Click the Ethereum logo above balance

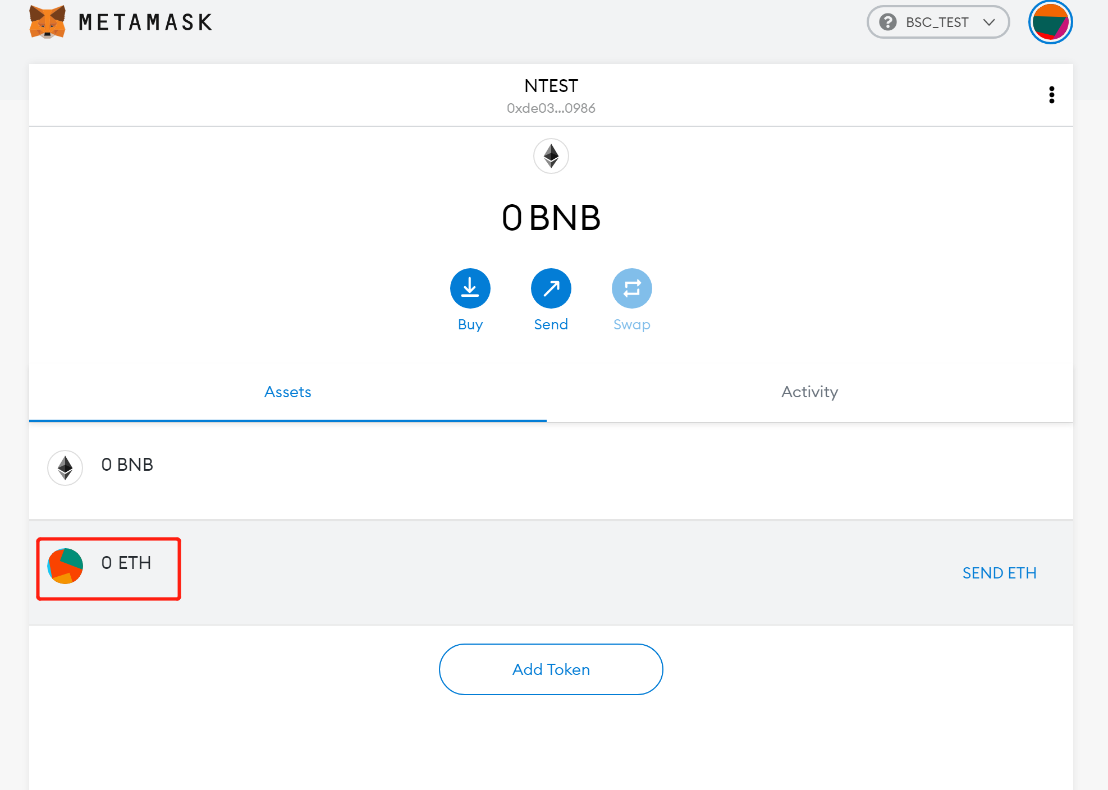point(551,156)
